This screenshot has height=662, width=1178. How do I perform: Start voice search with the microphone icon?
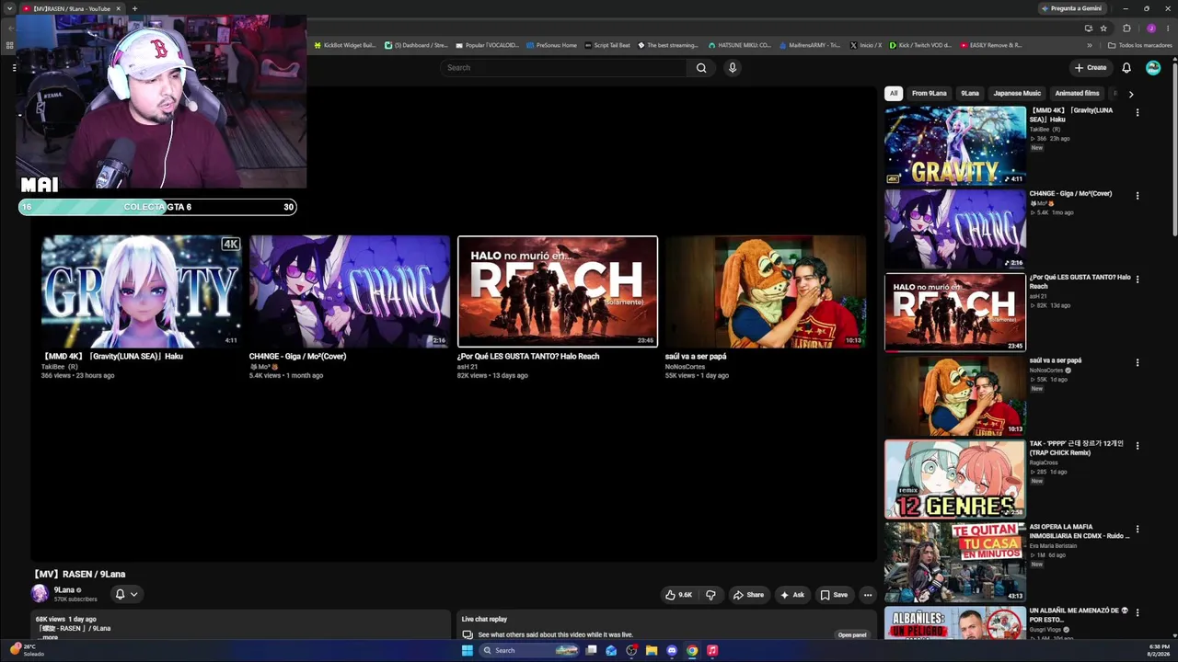(733, 67)
